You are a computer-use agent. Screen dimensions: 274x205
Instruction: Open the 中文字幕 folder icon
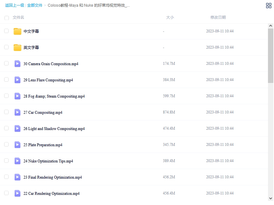click(x=18, y=31)
